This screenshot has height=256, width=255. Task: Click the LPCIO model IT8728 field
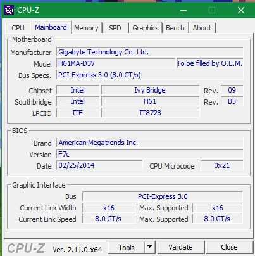click(x=150, y=113)
